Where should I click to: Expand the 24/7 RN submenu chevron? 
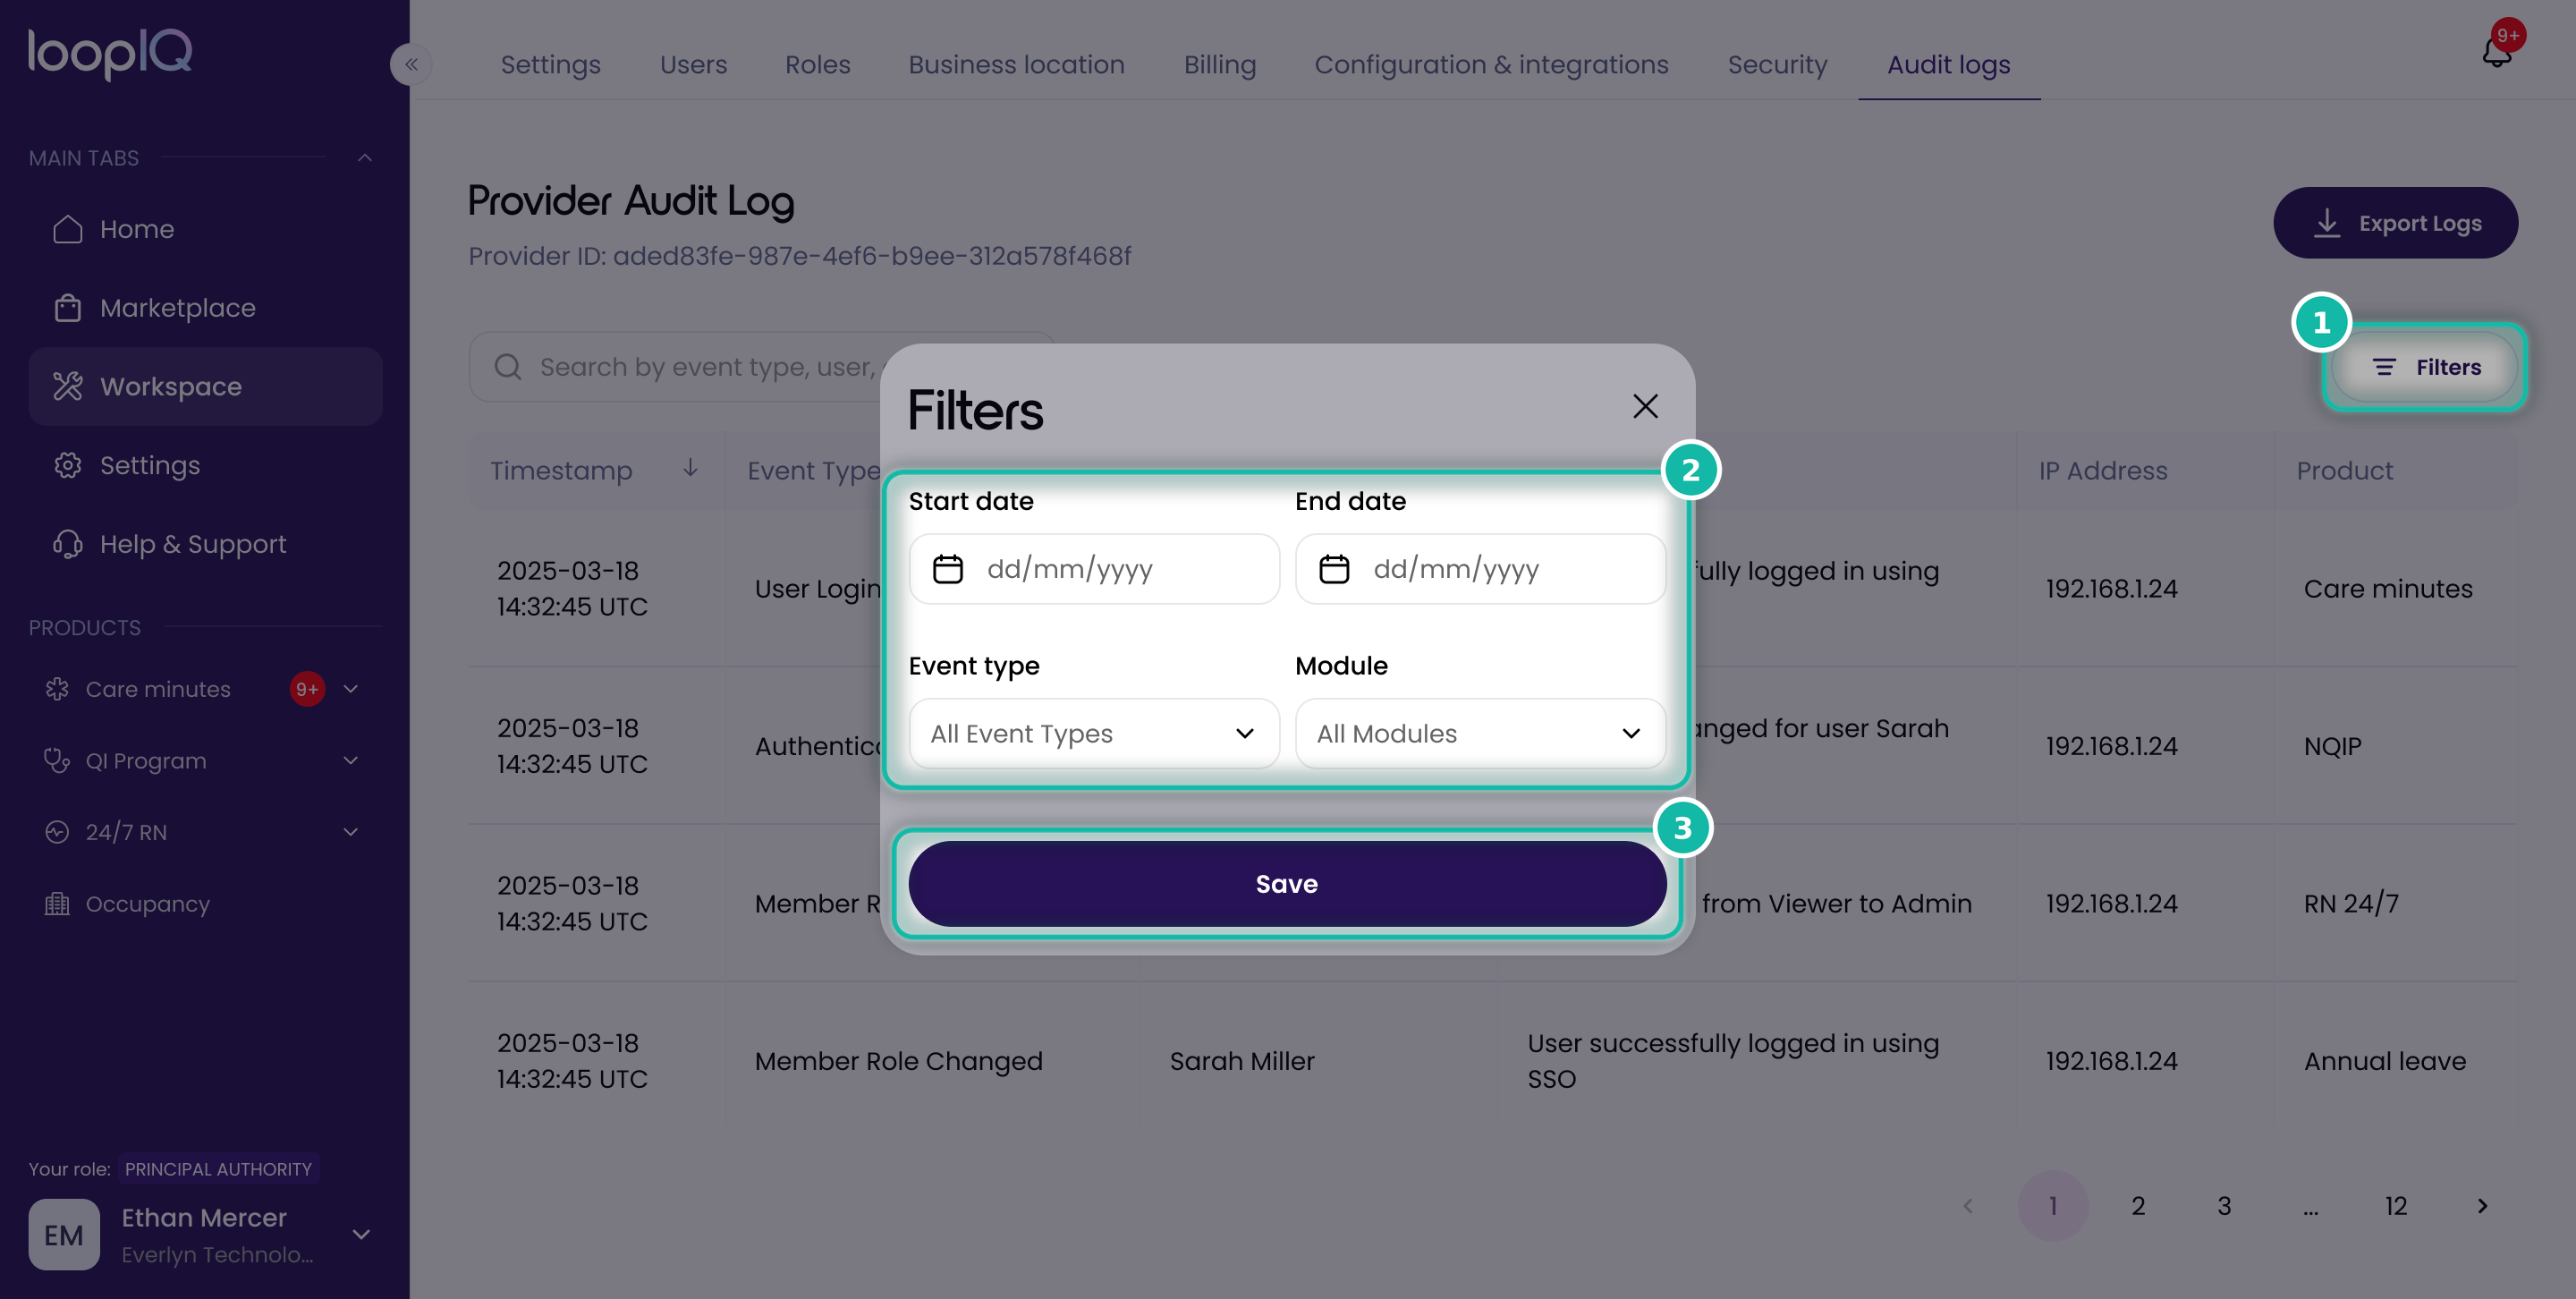(x=351, y=832)
